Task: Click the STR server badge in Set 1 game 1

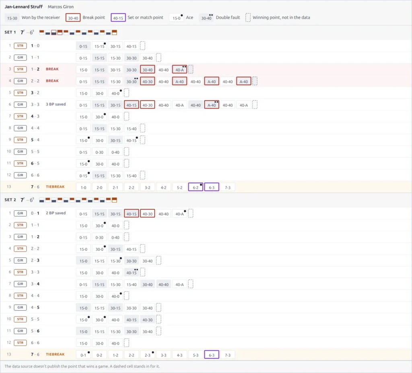Action: 20,46
